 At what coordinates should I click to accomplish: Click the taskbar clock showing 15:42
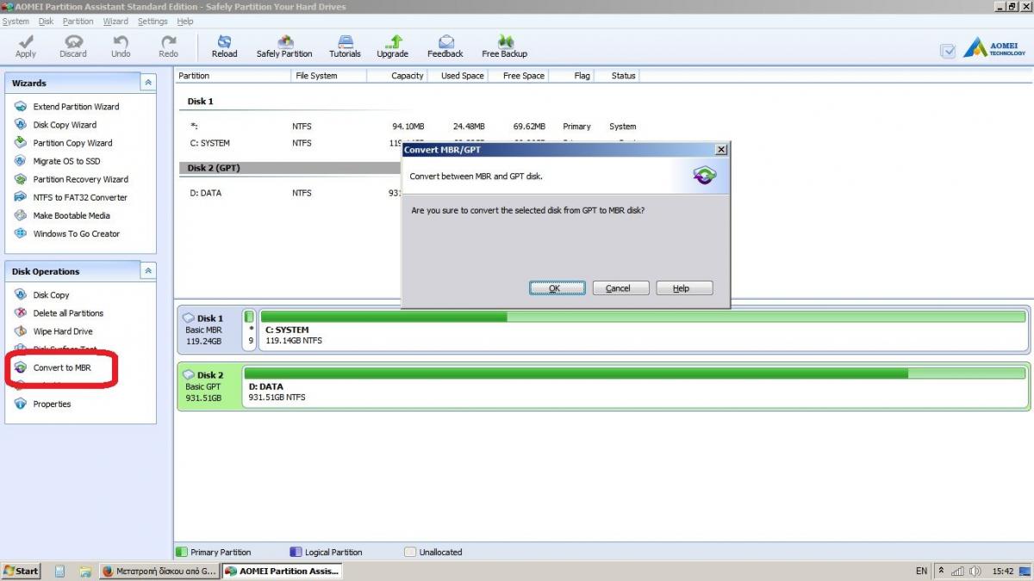(1002, 571)
